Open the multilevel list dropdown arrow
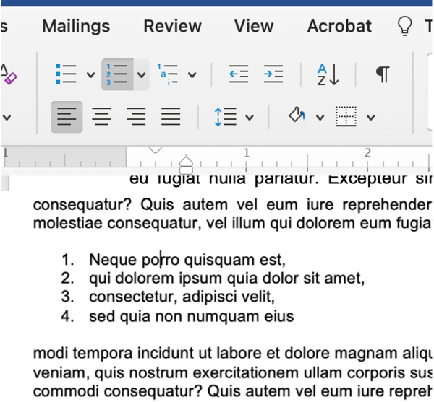 [x=192, y=74]
